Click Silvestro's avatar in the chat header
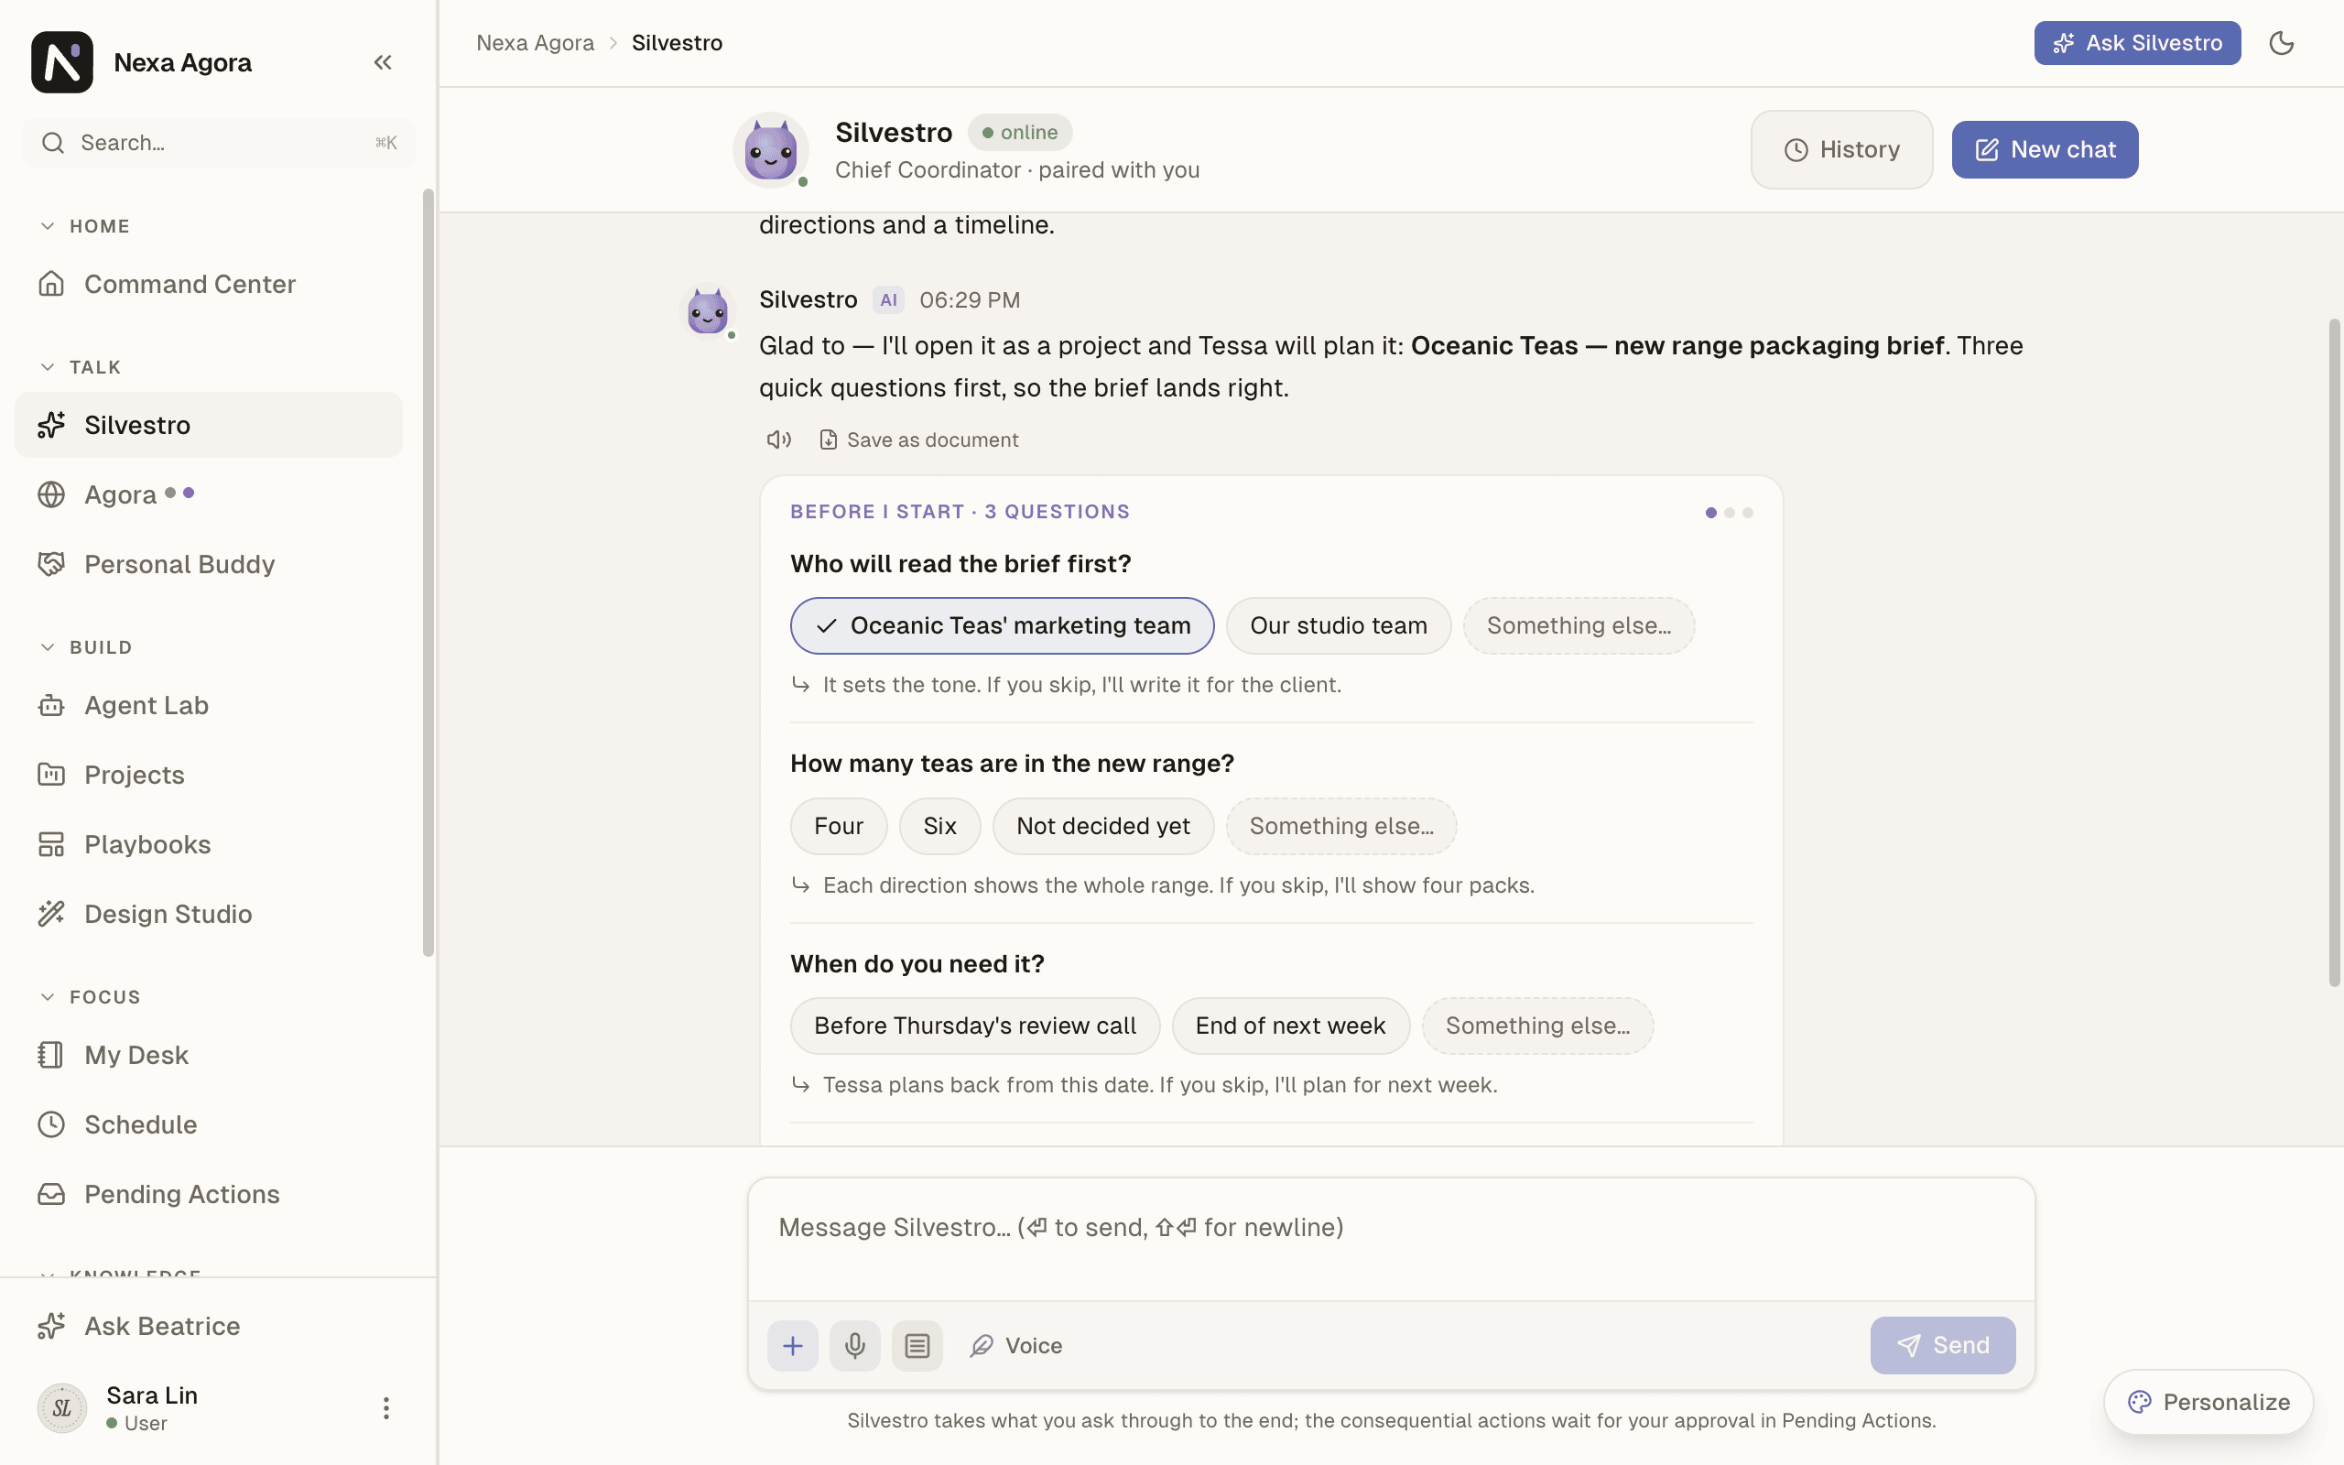 click(x=770, y=150)
